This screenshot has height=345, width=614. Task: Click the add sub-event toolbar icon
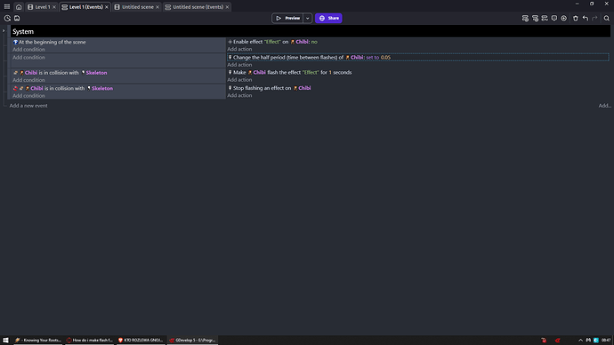(535, 18)
